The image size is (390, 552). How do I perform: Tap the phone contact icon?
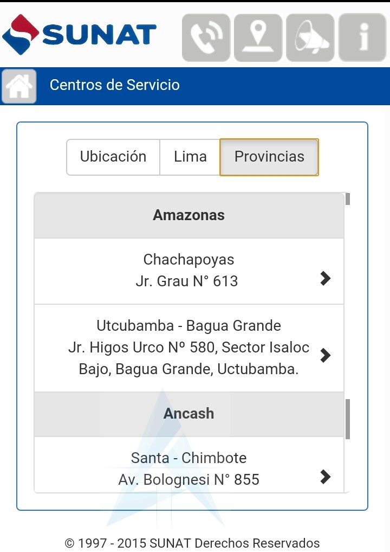206,37
